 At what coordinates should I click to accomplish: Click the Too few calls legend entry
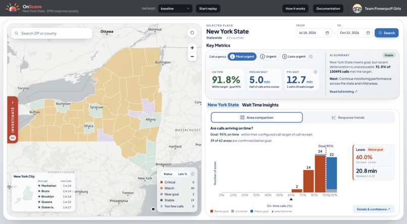tap(177, 206)
